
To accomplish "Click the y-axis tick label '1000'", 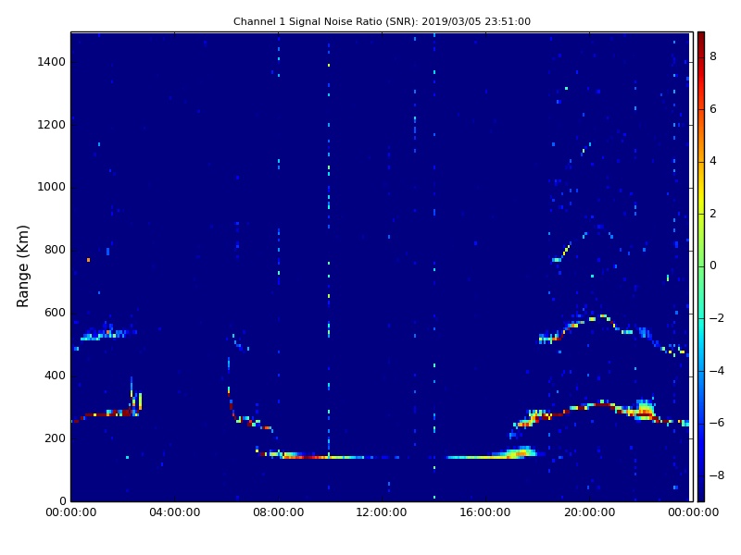I will 52,187.
